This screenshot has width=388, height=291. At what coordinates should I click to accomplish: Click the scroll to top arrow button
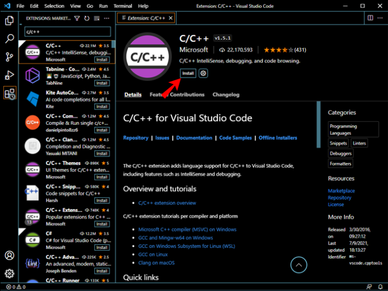pos(299,265)
